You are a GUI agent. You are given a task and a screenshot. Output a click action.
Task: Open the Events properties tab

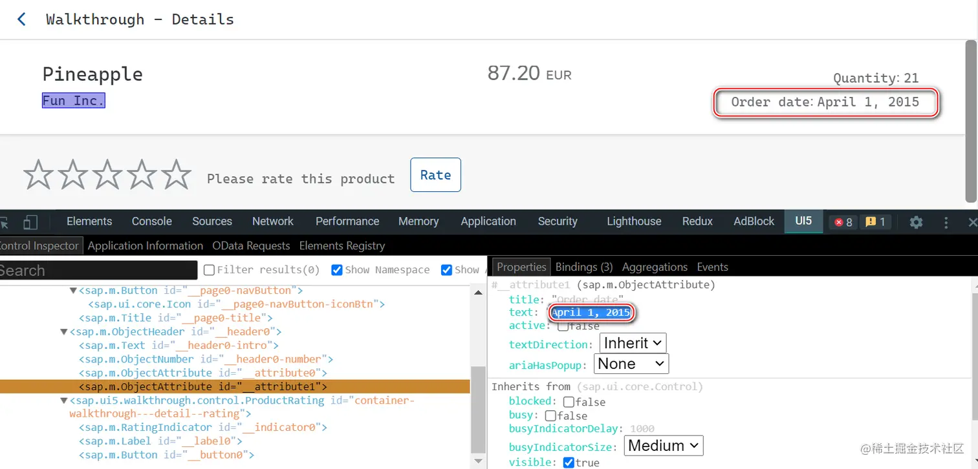tap(712, 267)
